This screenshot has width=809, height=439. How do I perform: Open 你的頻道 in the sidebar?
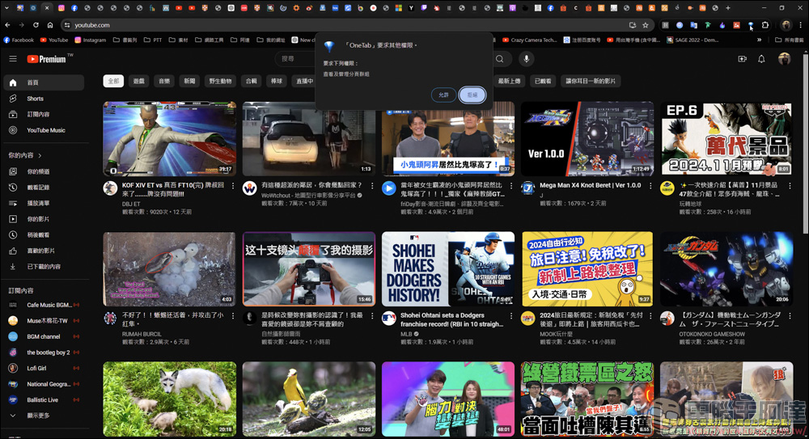coord(44,171)
